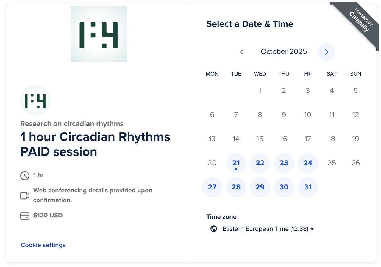The width and height of the screenshot is (381, 267).
Task: Click the round organizer avatar logo
Action: click(35, 100)
